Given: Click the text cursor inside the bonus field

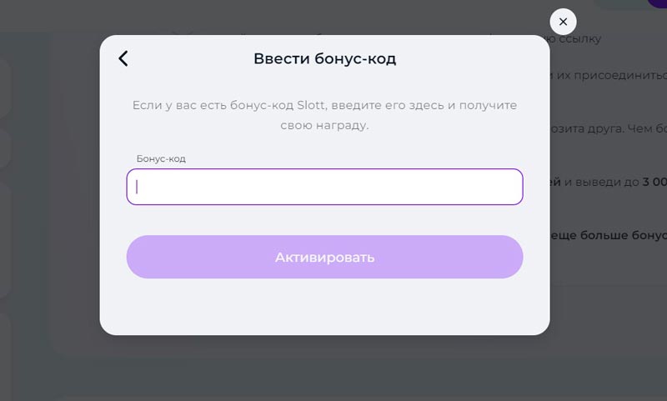Looking at the screenshot, I should pyautogui.click(x=137, y=187).
